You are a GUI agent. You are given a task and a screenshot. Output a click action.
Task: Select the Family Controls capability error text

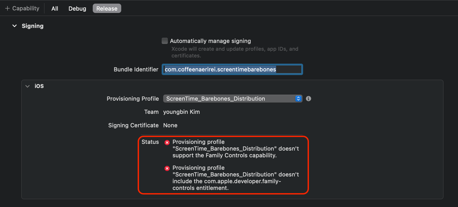pos(235,149)
